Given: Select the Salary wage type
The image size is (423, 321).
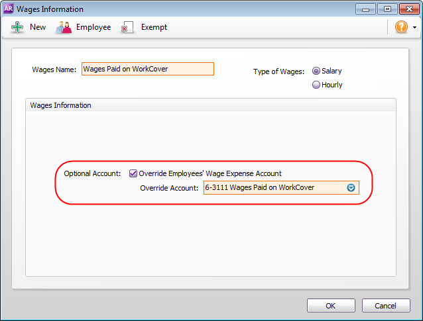Looking at the screenshot, I should [x=316, y=71].
